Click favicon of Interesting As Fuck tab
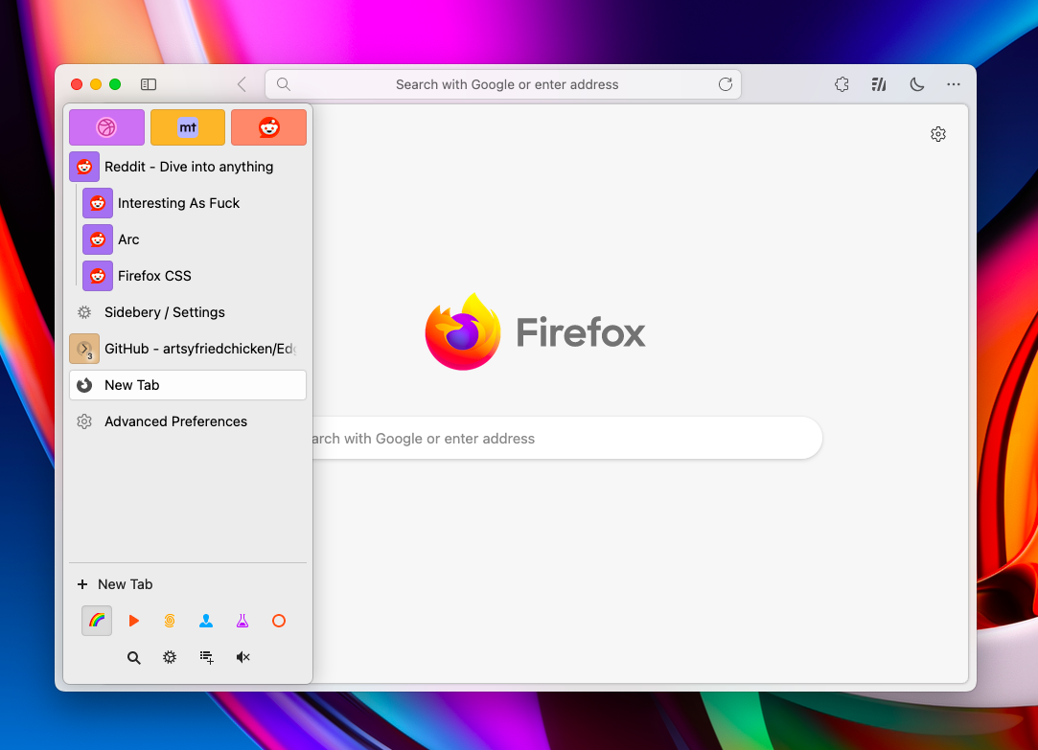 [98, 203]
